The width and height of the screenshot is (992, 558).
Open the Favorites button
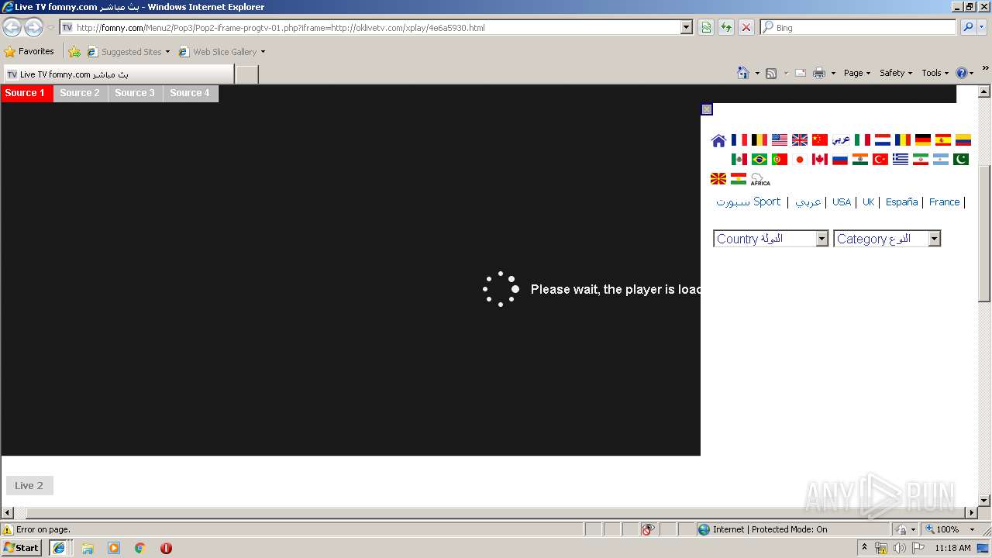(29, 52)
